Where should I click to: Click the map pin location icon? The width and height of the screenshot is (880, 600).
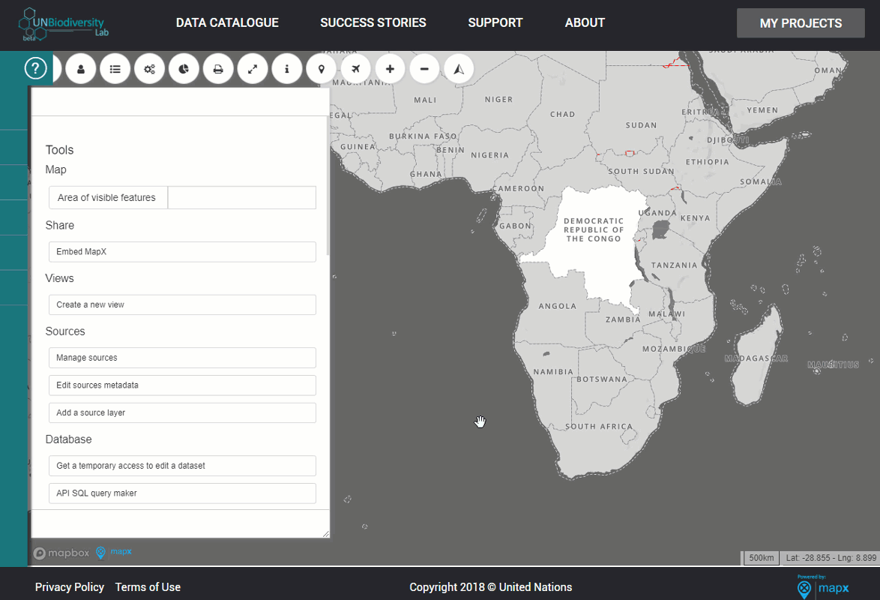click(321, 69)
